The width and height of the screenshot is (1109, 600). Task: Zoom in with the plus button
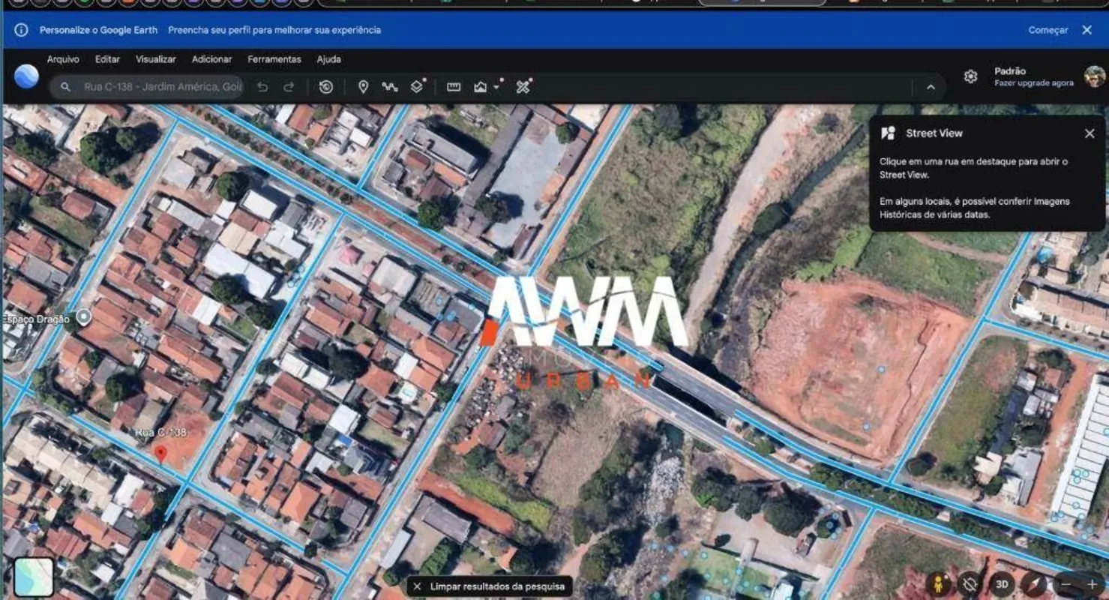point(1092,584)
